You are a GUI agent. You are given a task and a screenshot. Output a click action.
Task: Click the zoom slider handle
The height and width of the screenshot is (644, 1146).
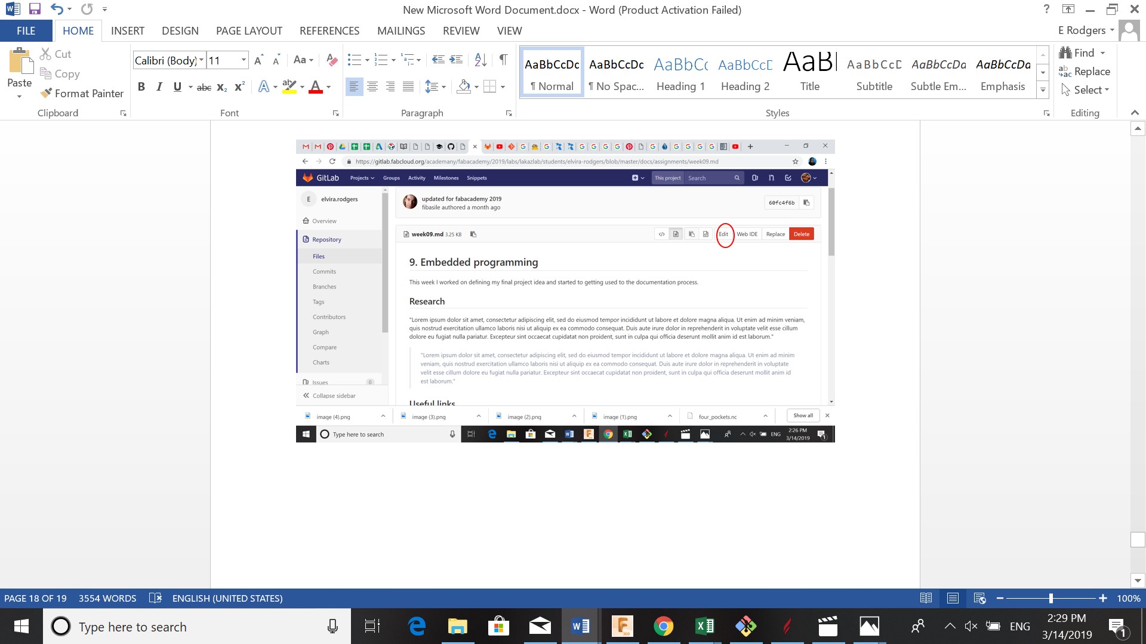tap(1050, 598)
